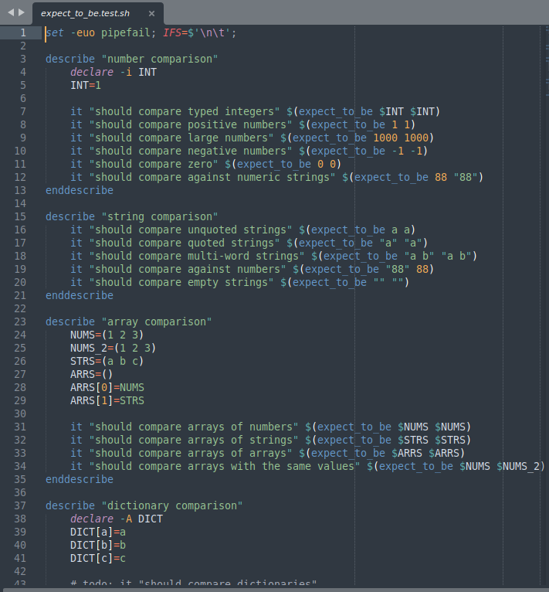Click line number 1 in gutter
The width and height of the screenshot is (549, 592).
[x=23, y=33]
